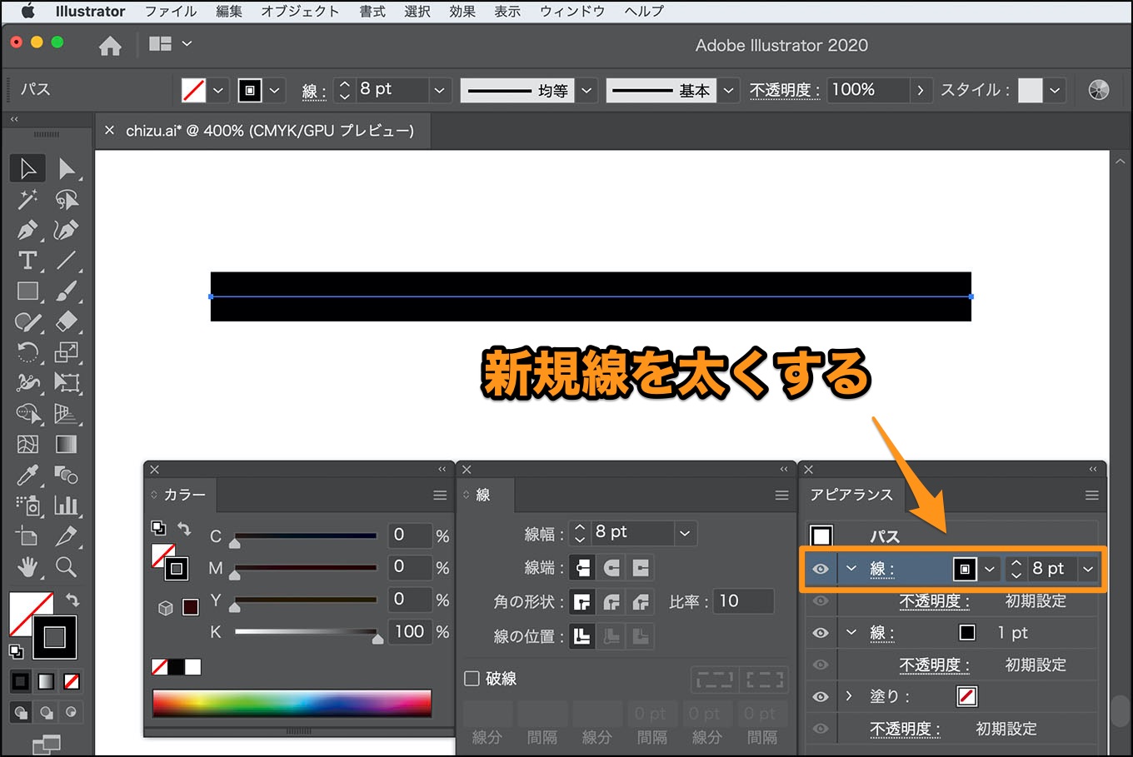Viewport: 1133px width, 757px height.
Task: Select the Rectangle tool
Action: click(27, 291)
